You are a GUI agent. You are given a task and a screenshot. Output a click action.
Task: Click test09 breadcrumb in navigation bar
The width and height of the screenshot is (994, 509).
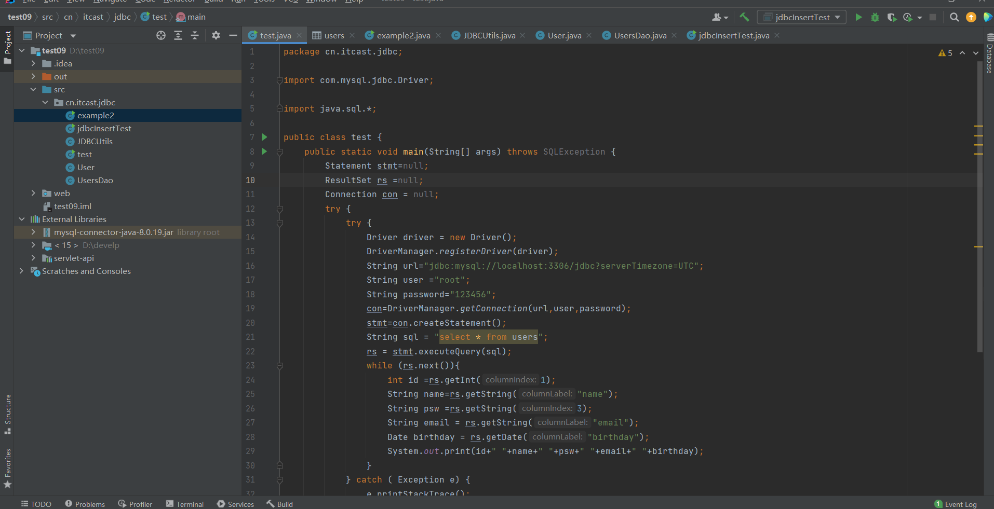[20, 17]
